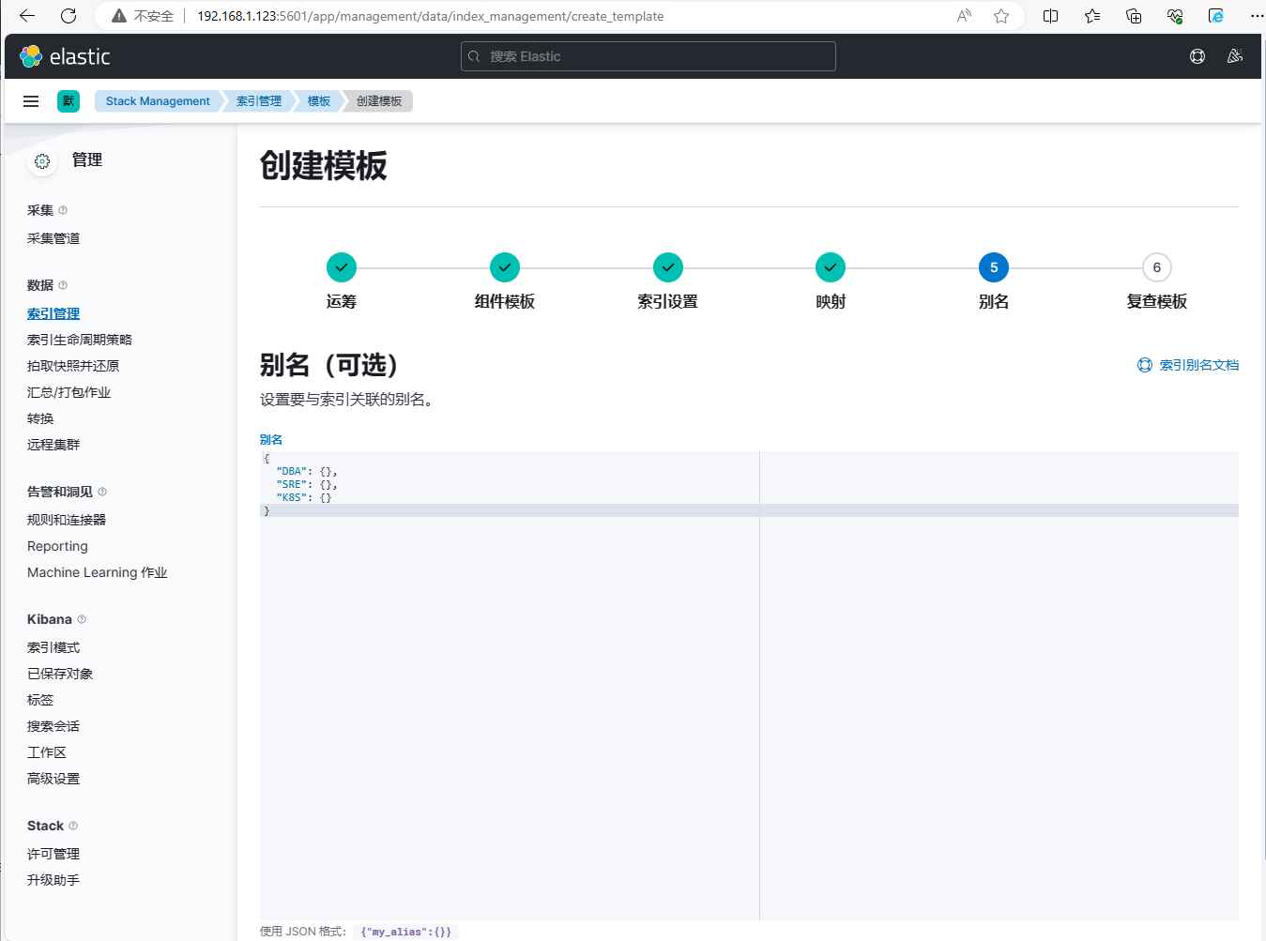Open Machine Learning jobs in sidebar
1266x941 pixels.
pos(97,572)
